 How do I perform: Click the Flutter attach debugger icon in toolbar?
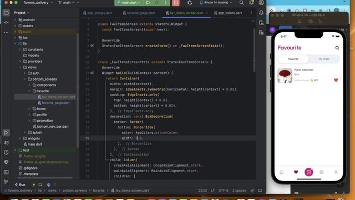click(x=190, y=3)
